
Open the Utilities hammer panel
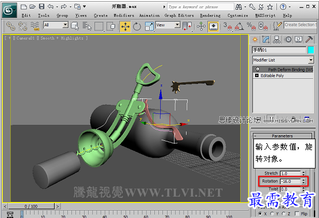[309, 39]
